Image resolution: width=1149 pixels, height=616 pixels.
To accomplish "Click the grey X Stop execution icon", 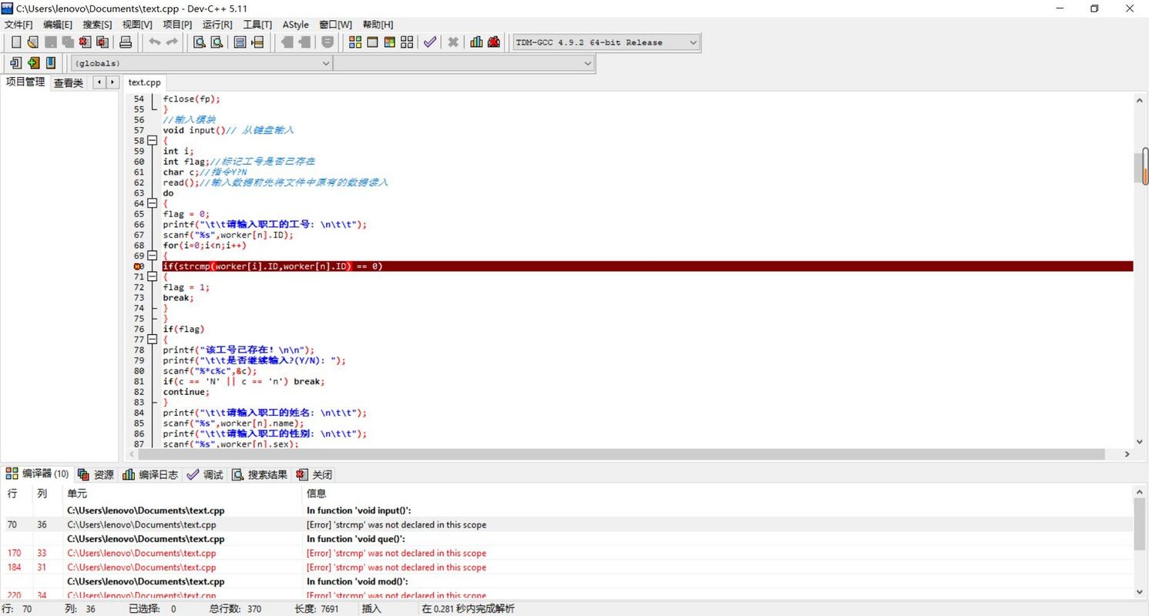I will click(x=453, y=42).
